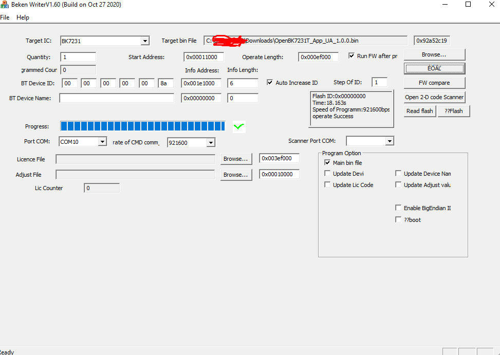Image resolution: width=500 pixels, height=355 pixels.
Task: Click the green success checkmark icon
Action: pyautogui.click(x=239, y=127)
